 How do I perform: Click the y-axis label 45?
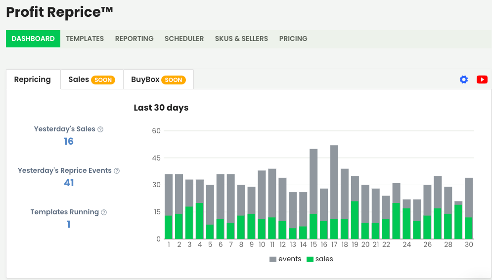click(156, 158)
